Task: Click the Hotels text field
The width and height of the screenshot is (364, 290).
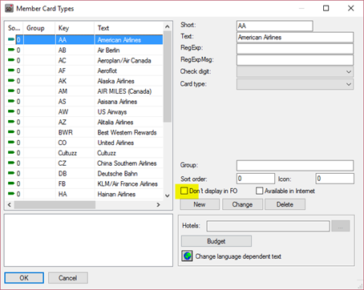Action: [268, 226]
